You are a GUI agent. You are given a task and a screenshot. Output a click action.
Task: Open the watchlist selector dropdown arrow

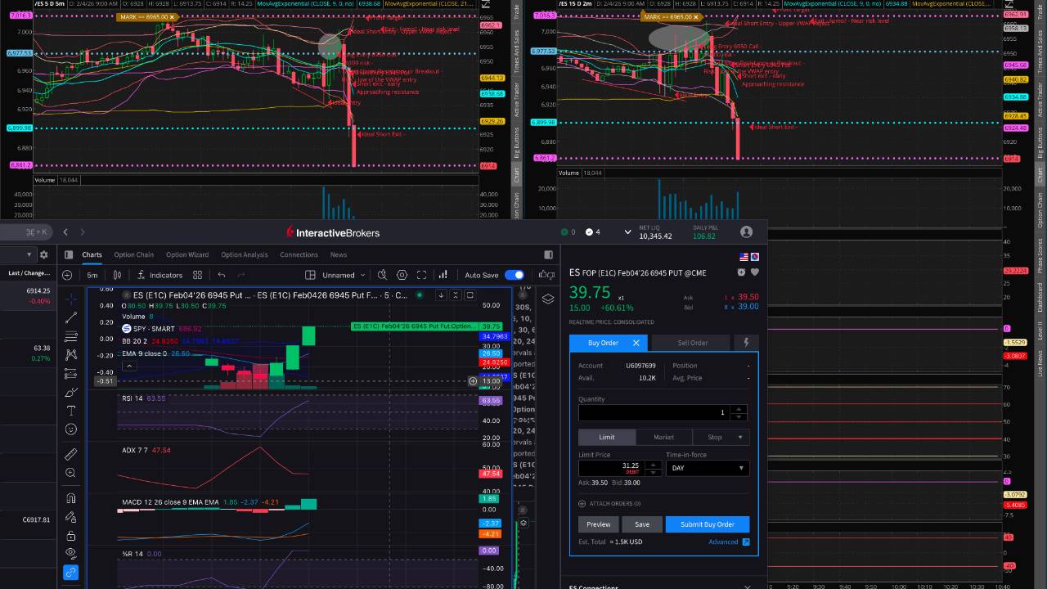[x=29, y=254]
